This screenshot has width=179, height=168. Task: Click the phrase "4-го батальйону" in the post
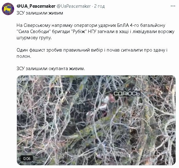(x=147, y=25)
